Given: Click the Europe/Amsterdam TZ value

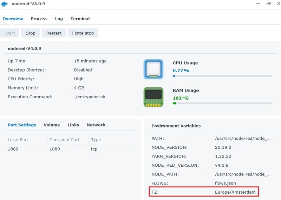Looking at the screenshot, I should (235, 192).
